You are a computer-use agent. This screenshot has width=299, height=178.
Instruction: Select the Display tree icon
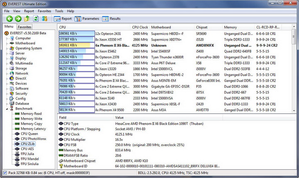12,58
